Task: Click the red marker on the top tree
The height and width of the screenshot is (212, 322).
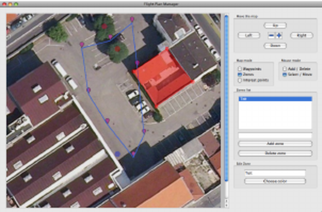Action: [x=105, y=26]
